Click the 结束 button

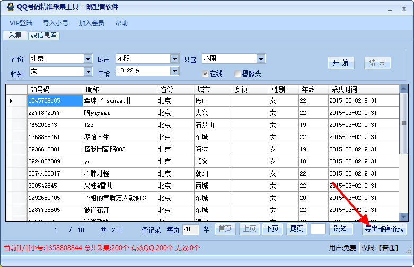(x=377, y=63)
